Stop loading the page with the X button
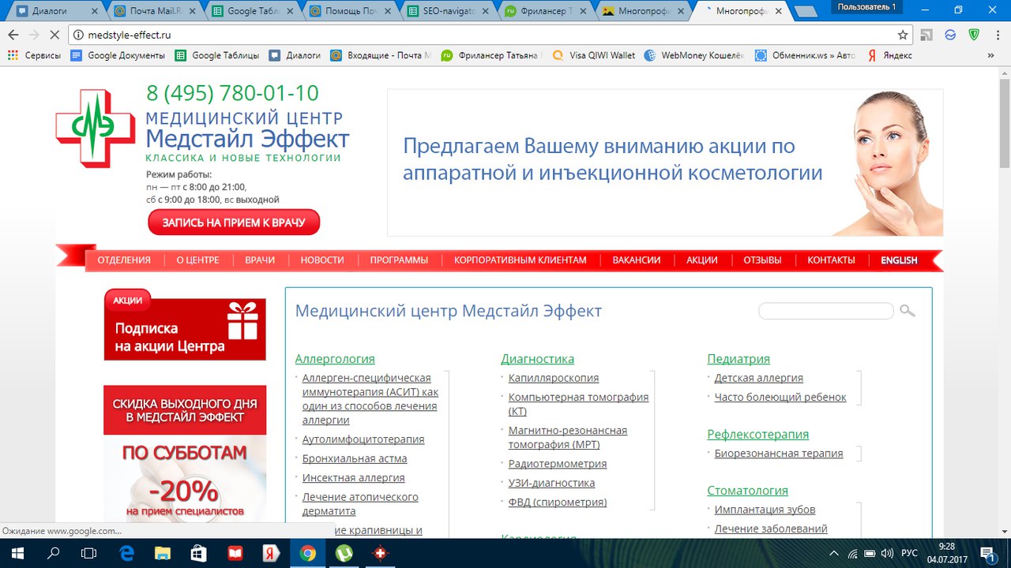The height and width of the screenshot is (568, 1011). click(54, 35)
